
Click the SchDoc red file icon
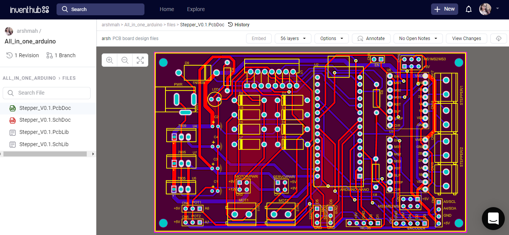[13, 120]
